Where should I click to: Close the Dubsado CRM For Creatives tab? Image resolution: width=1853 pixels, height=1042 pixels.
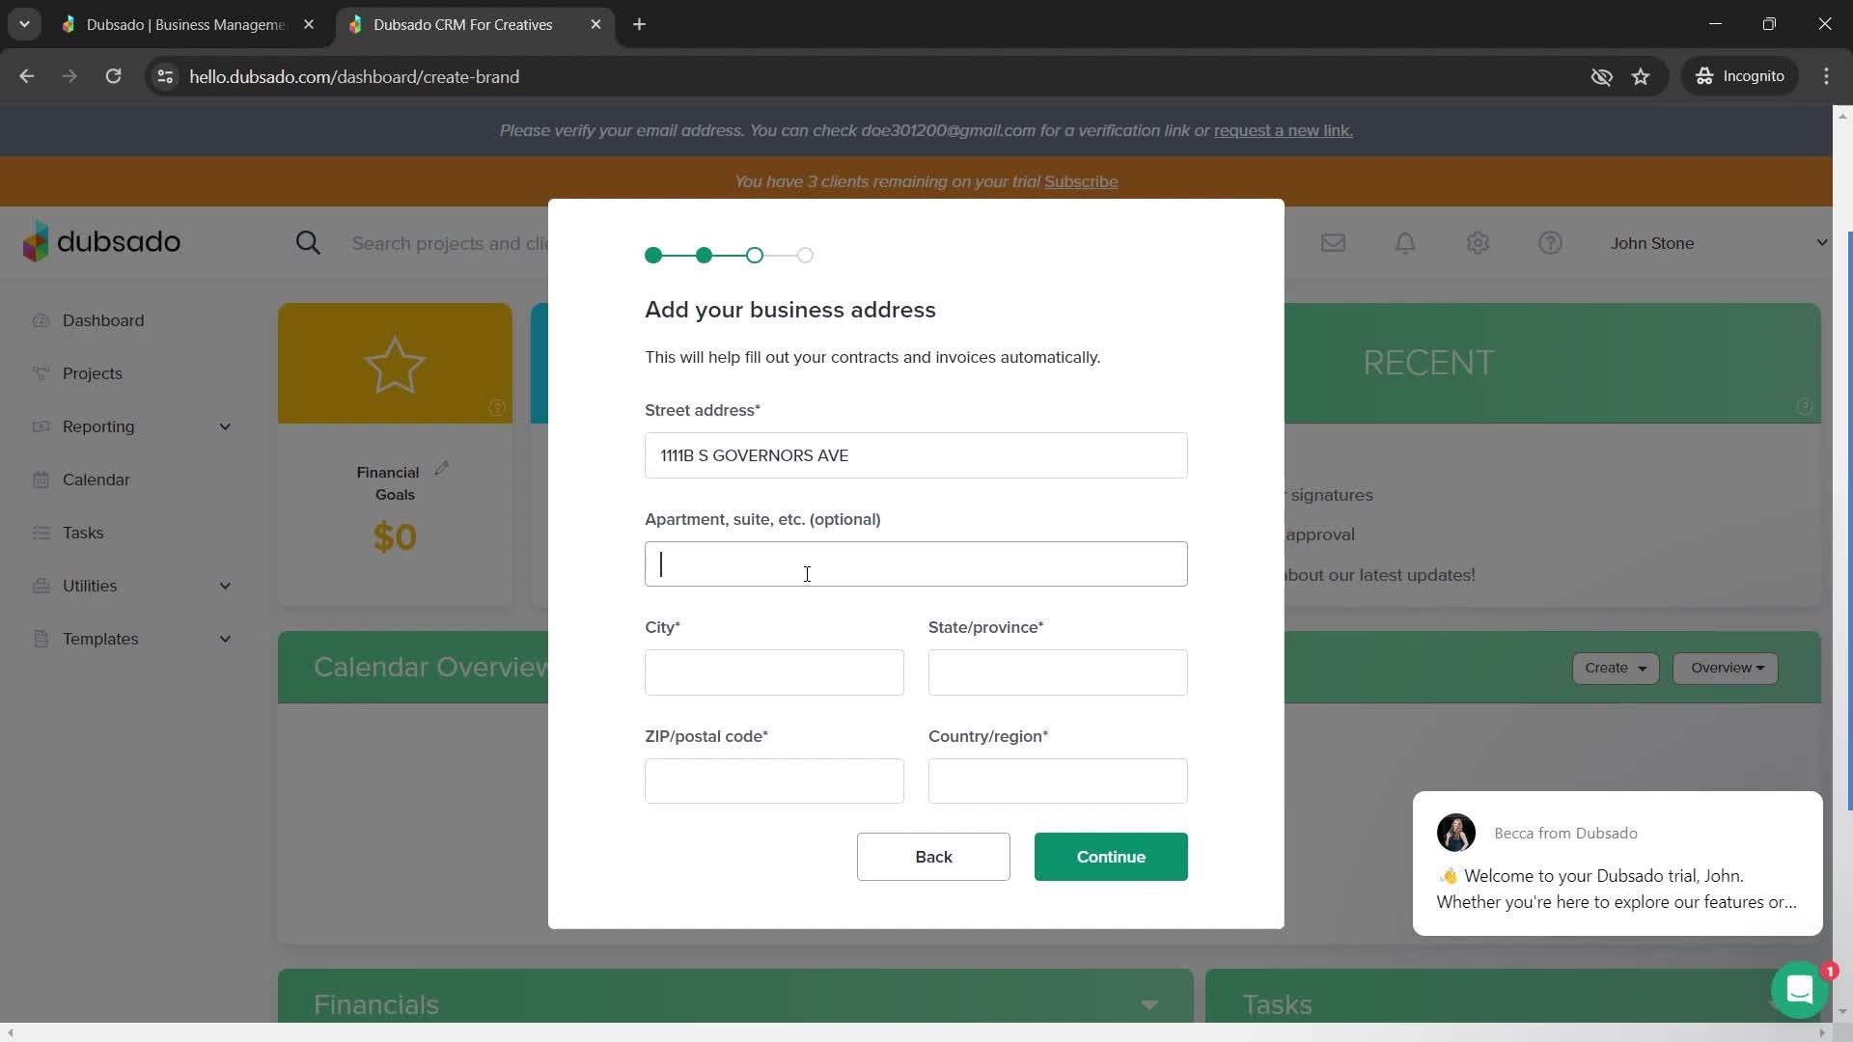595,24
